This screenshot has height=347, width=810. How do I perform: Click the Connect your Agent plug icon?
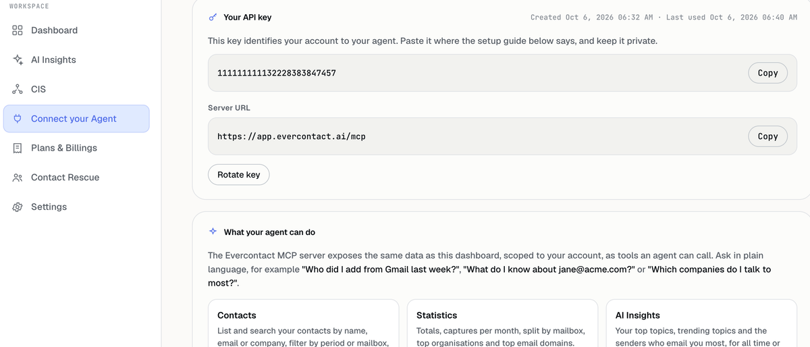[x=18, y=119]
